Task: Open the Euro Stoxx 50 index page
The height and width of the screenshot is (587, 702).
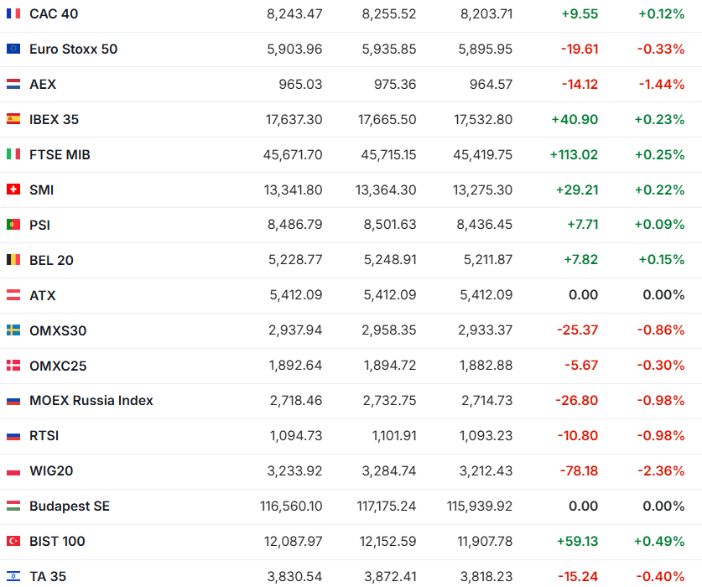Action: coord(73,49)
